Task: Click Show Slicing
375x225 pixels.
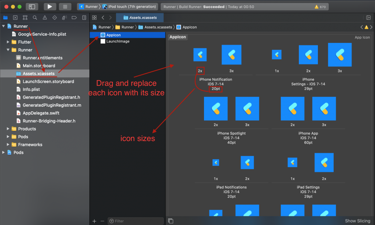Action: coord(357,221)
